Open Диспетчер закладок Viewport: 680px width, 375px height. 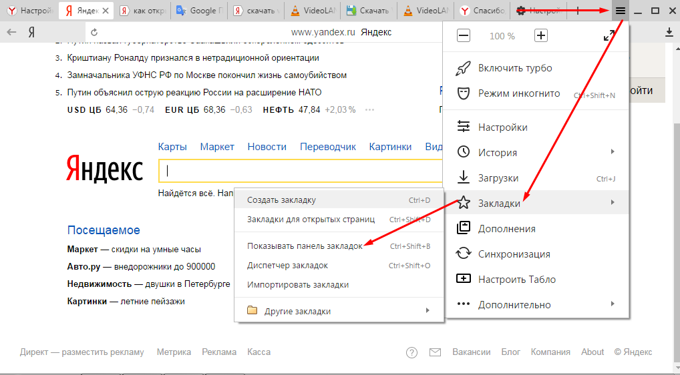[x=287, y=266]
